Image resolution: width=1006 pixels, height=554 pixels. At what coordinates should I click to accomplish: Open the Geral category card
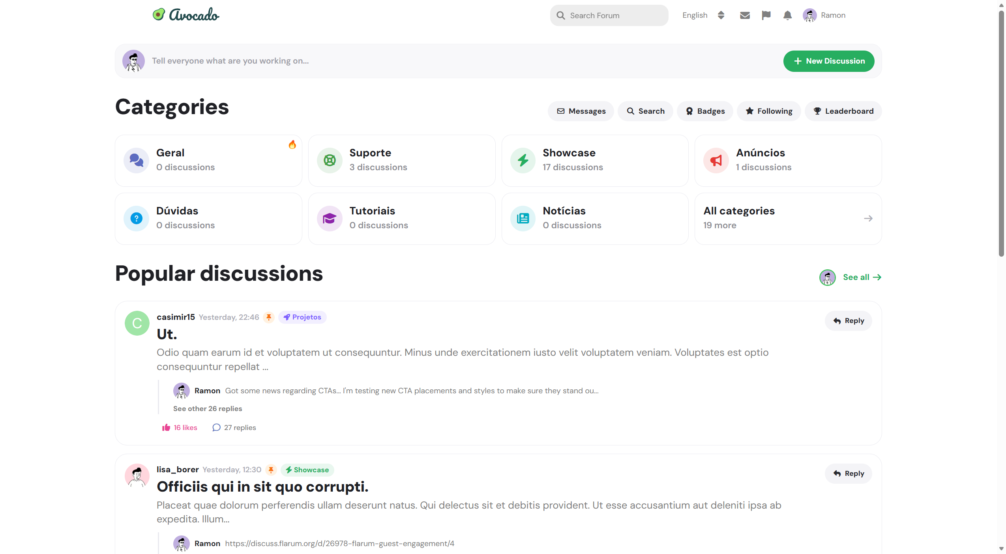(208, 160)
